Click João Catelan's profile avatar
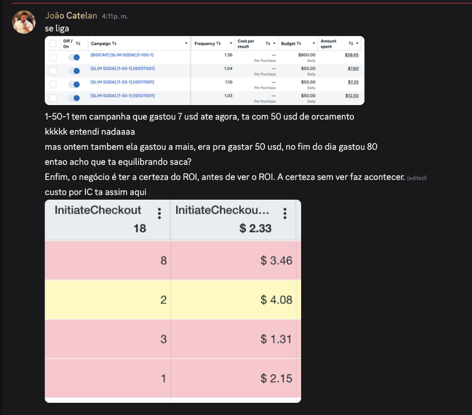Screen dimensions: 472x415 24,22
